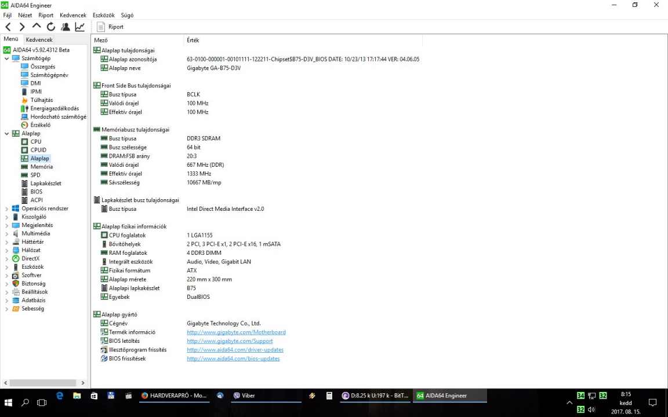Expand the Multimédia node
The image size is (668, 417).
coord(6,233)
